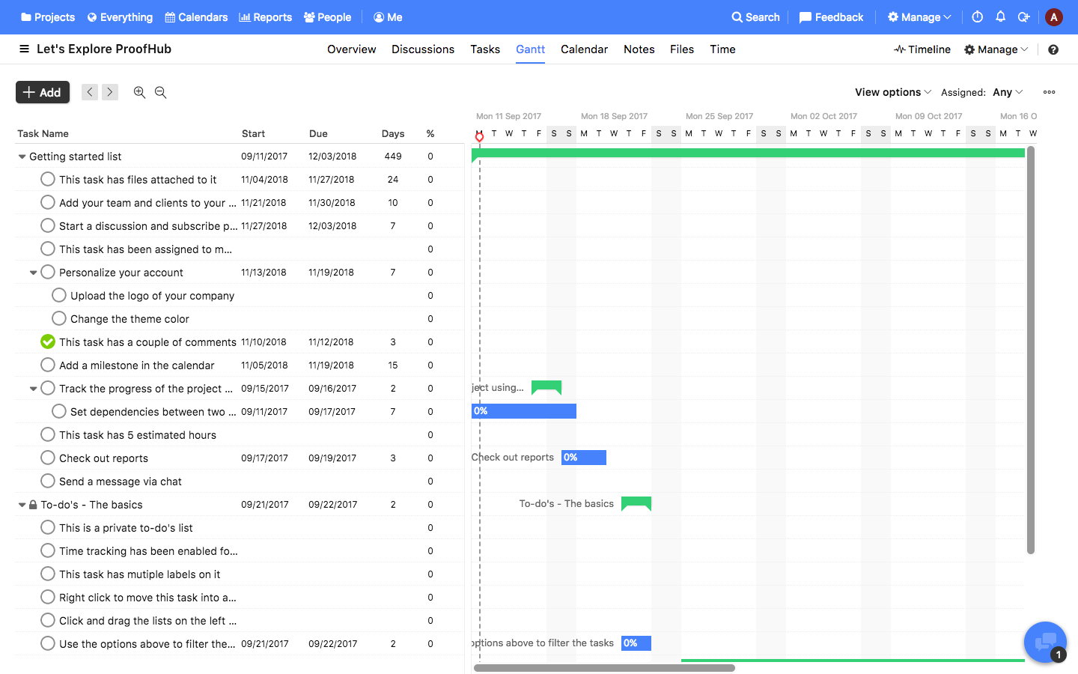Collapse the 'Getting started list' group
The width and height of the screenshot is (1078, 674).
22,157
